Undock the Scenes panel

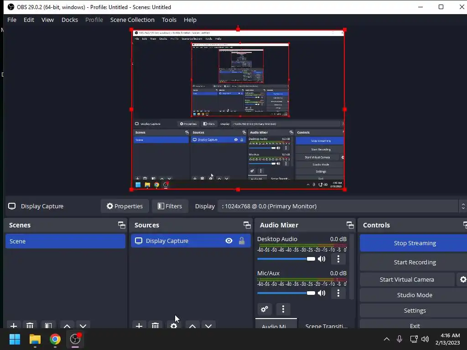[x=121, y=225]
